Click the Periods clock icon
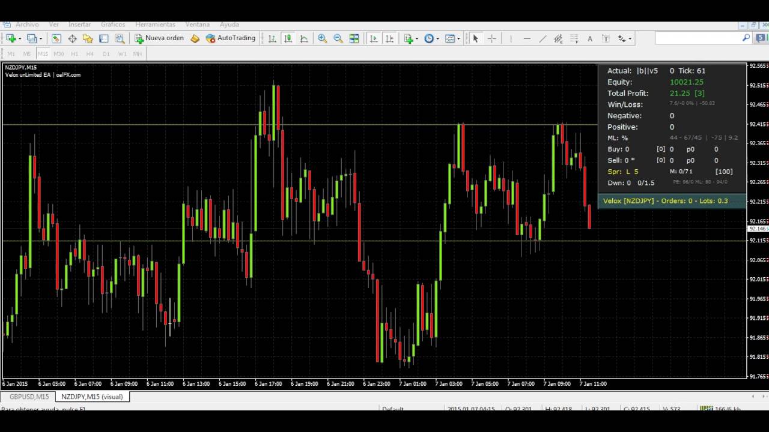The width and height of the screenshot is (769, 432). pyautogui.click(x=429, y=38)
